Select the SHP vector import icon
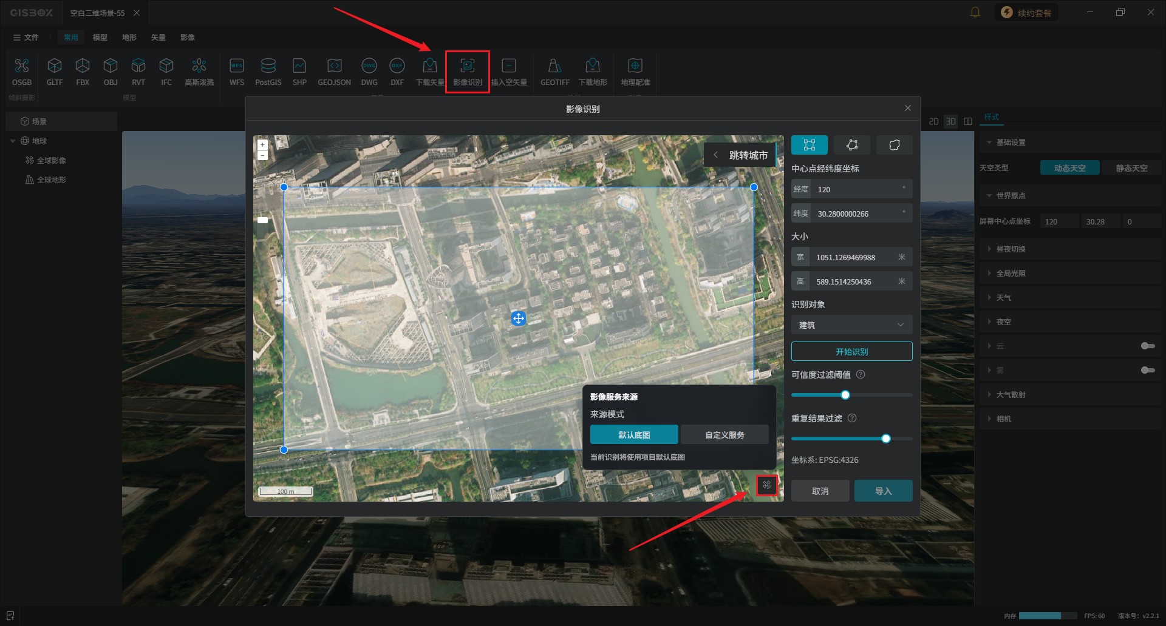The height and width of the screenshot is (626, 1166). (299, 72)
